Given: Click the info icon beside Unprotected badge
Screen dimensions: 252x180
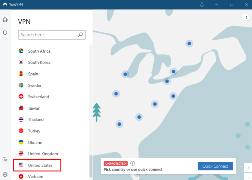Looking at the screenshot, I should [x=133, y=163].
